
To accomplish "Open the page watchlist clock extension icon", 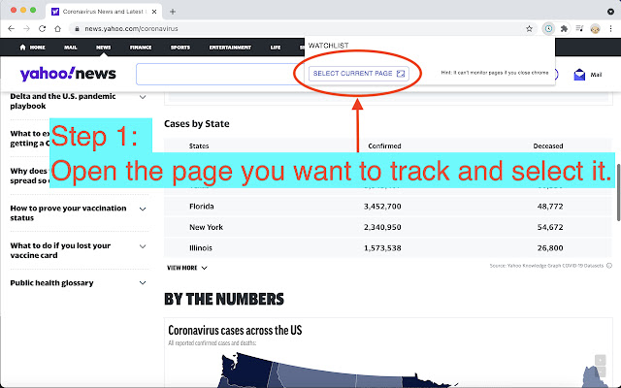I will click(548, 28).
